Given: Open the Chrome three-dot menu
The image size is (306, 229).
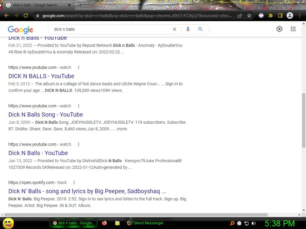Looking at the screenshot, I should (x=299, y=16).
